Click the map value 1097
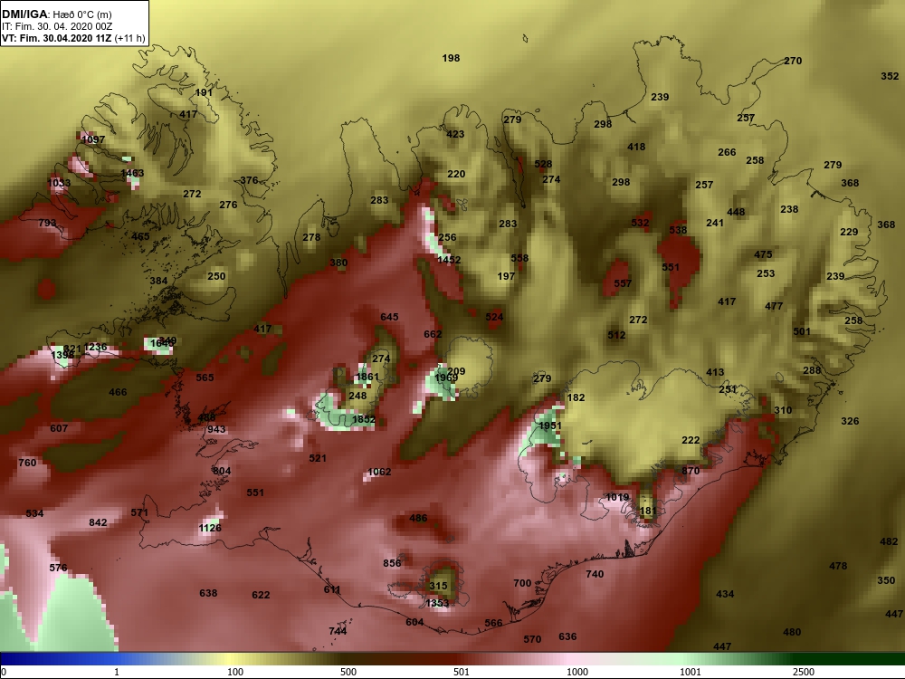The image size is (905, 679). [93, 139]
